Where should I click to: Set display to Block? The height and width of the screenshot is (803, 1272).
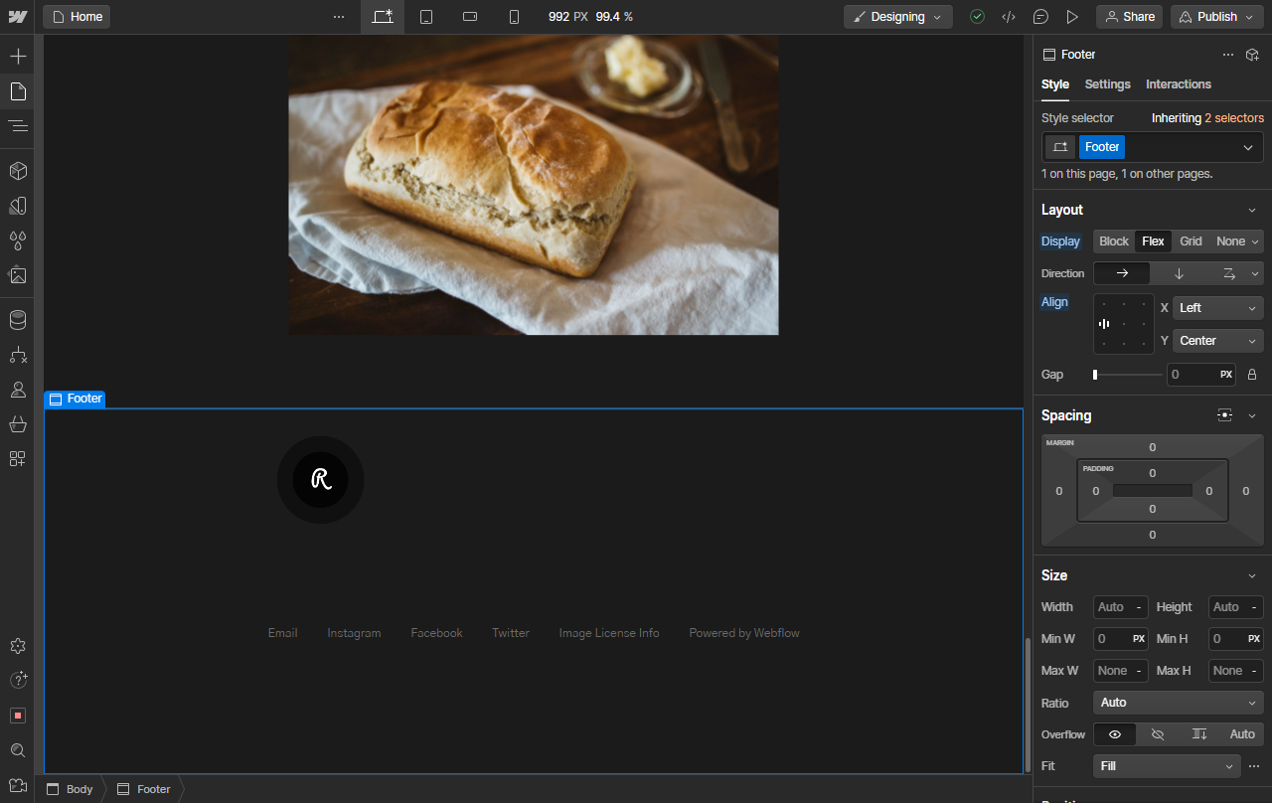click(1114, 241)
